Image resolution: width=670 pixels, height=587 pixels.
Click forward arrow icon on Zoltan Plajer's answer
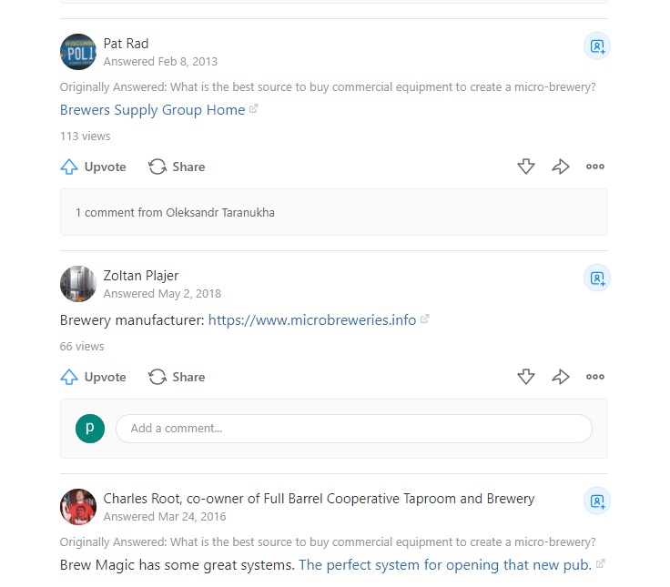561,377
